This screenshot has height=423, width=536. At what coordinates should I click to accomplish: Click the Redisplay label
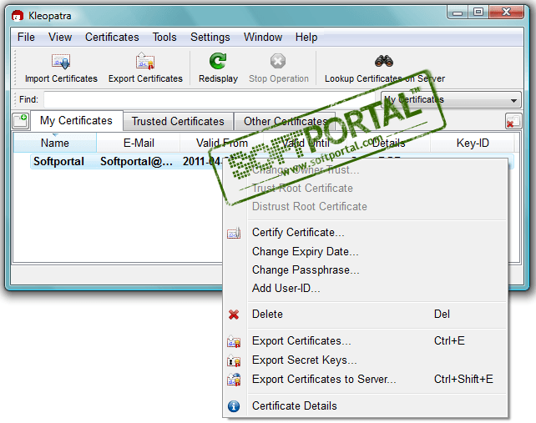(218, 78)
